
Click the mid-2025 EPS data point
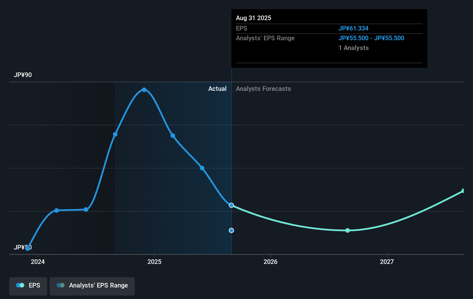[x=202, y=168]
